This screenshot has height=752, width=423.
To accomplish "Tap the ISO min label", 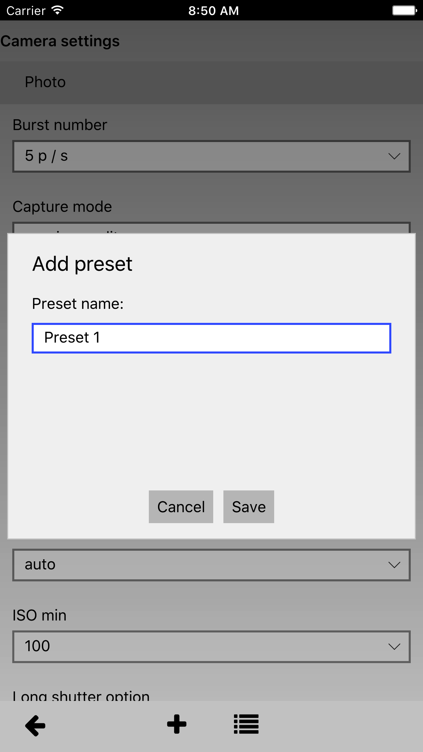I will point(40,615).
